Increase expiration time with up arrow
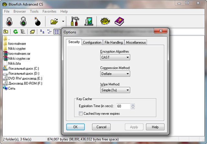The width and height of the screenshot is (207, 144). (133, 105)
